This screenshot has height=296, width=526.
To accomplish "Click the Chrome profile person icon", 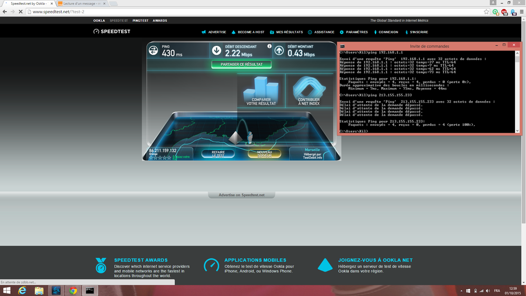I will pyautogui.click(x=493, y=2).
